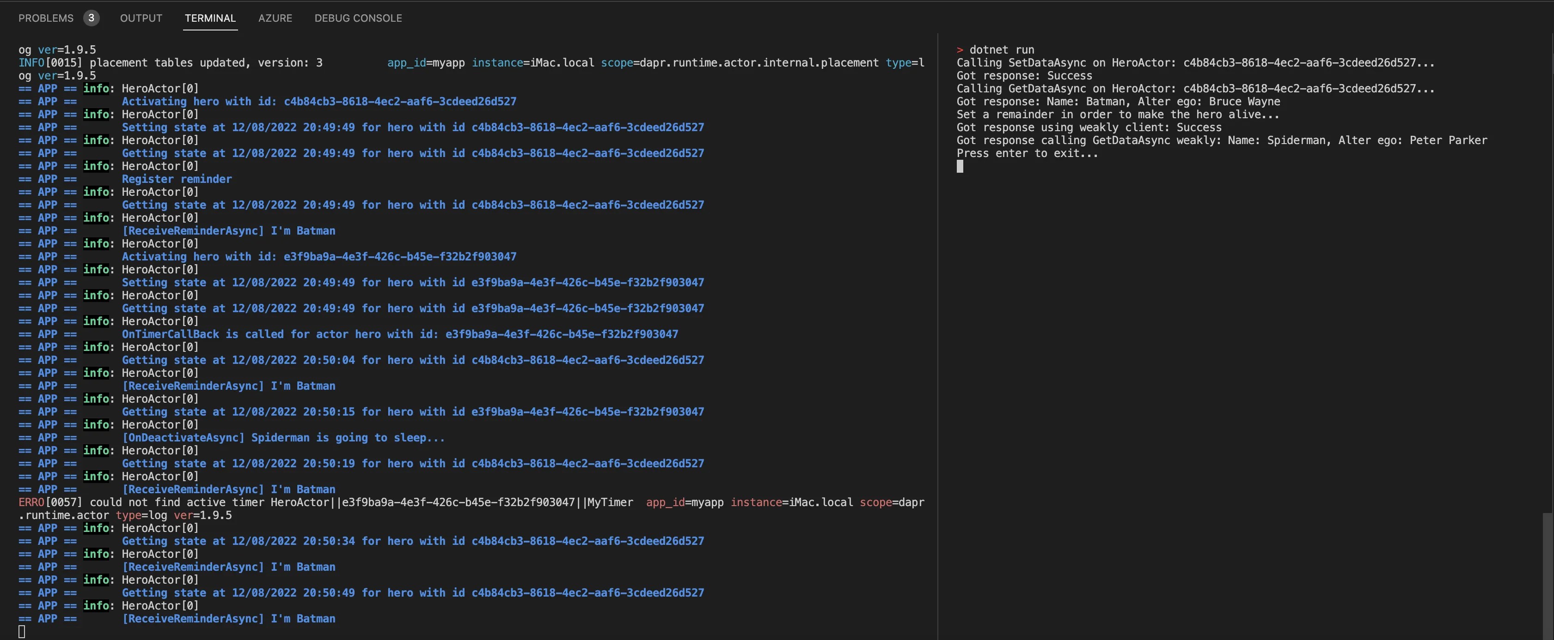1554x640 pixels.
Task: Click the left terminal cursor at bottom
Action: (22, 632)
